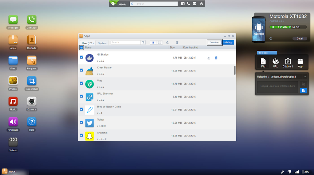Click the Install app button
Image resolution: width=314 pixels, height=175 pixels.
pyautogui.click(x=228, y=42)
